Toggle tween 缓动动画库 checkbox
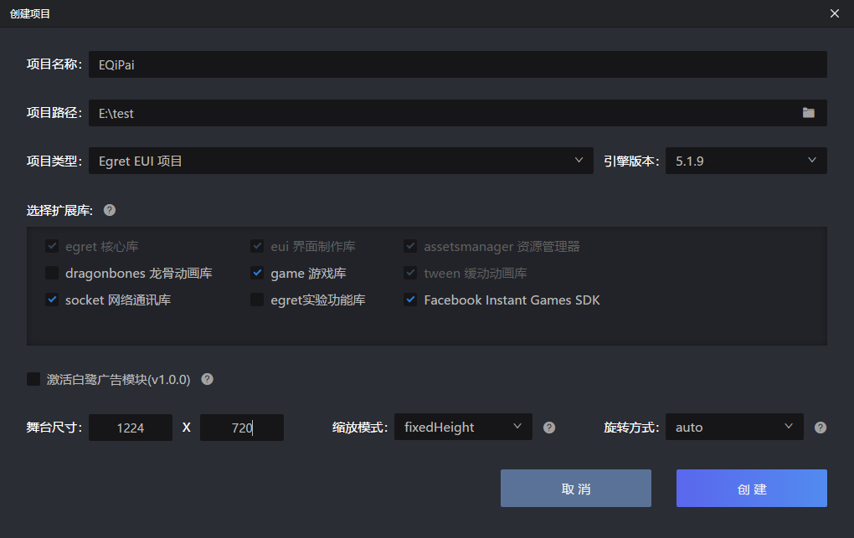The image size is (854, 538). coord(410,273)
